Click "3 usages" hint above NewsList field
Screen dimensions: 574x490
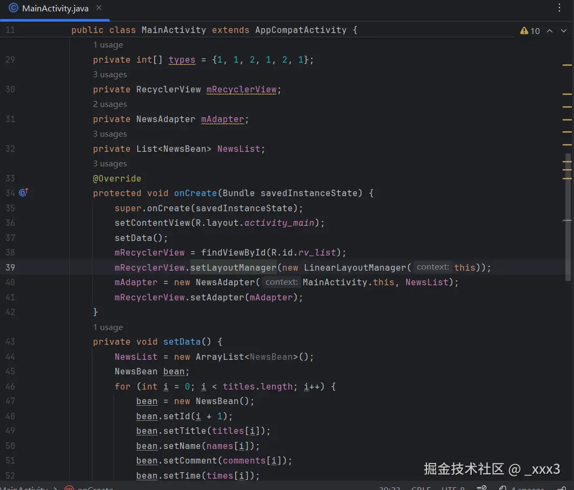[110, 134]
